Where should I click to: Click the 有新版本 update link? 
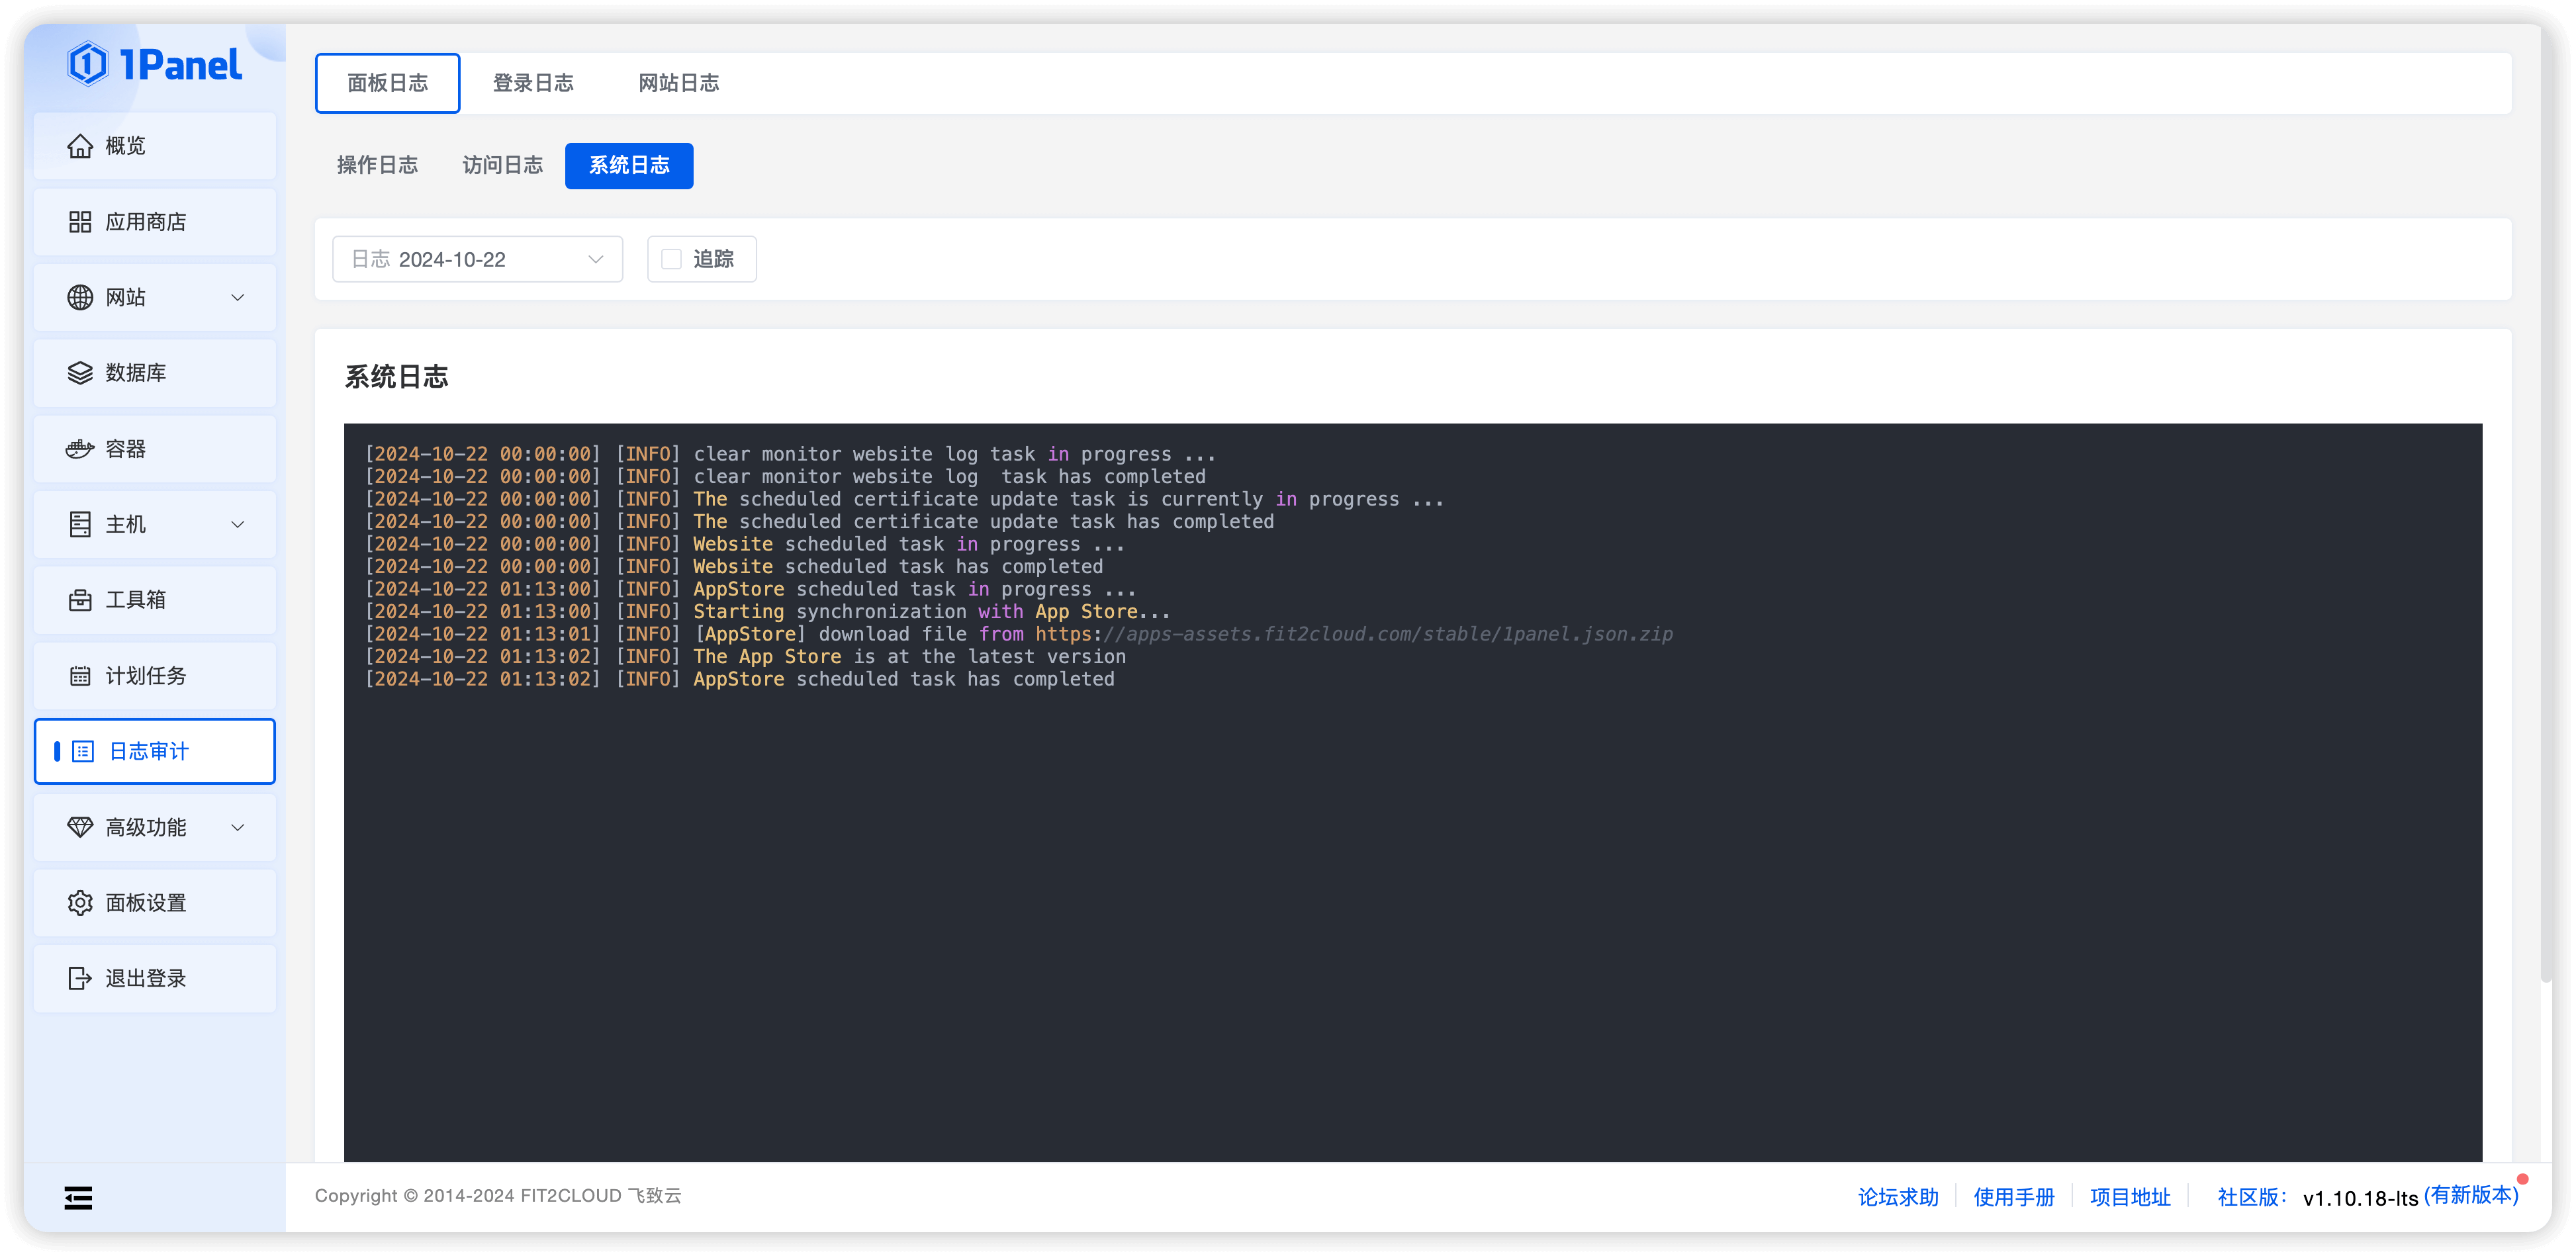(2471, 1194)
